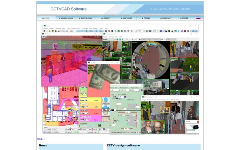Open the HOME navigation tab
This screenshot has height=150, width=240.
(46, 18)
